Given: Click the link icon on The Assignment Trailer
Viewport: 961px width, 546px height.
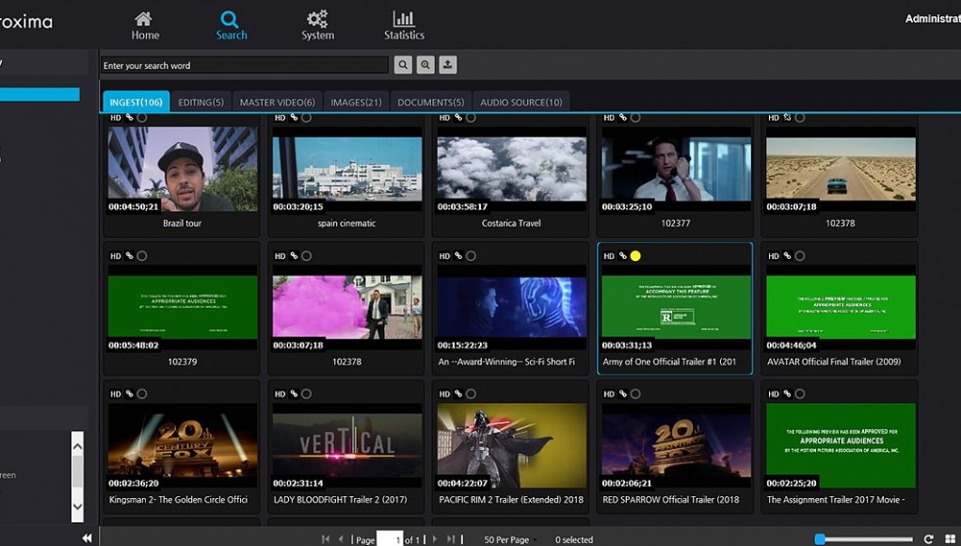Looking at the screenshot, I should tap(787, 393).
